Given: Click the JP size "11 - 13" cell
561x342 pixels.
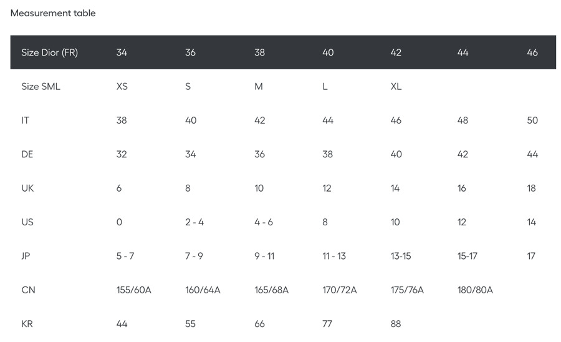Looking at the screenshot, I should (333, 256).
